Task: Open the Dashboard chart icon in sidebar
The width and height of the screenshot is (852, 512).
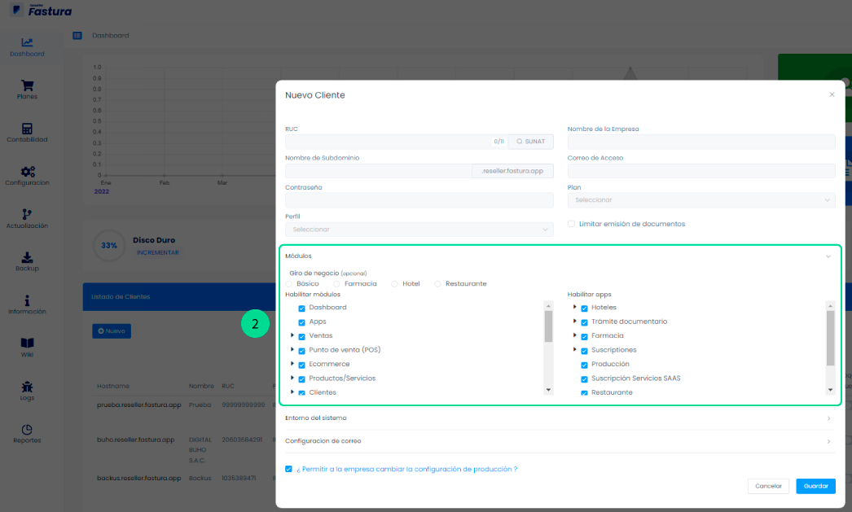Action: [x=27, y=42]
